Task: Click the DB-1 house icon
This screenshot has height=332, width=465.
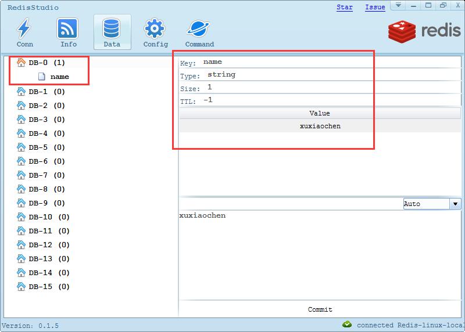Action: (21, 92)
